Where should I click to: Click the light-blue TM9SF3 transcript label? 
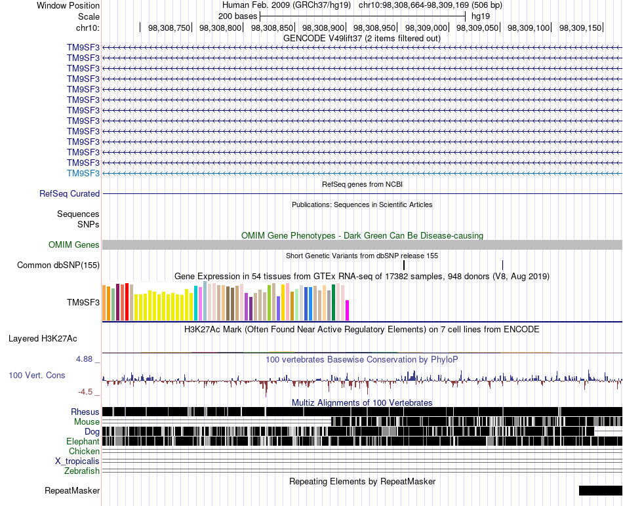click(x=83, y=173)
